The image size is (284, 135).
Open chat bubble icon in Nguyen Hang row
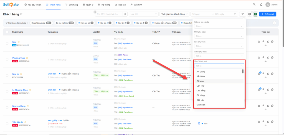(x=272, y=105)
